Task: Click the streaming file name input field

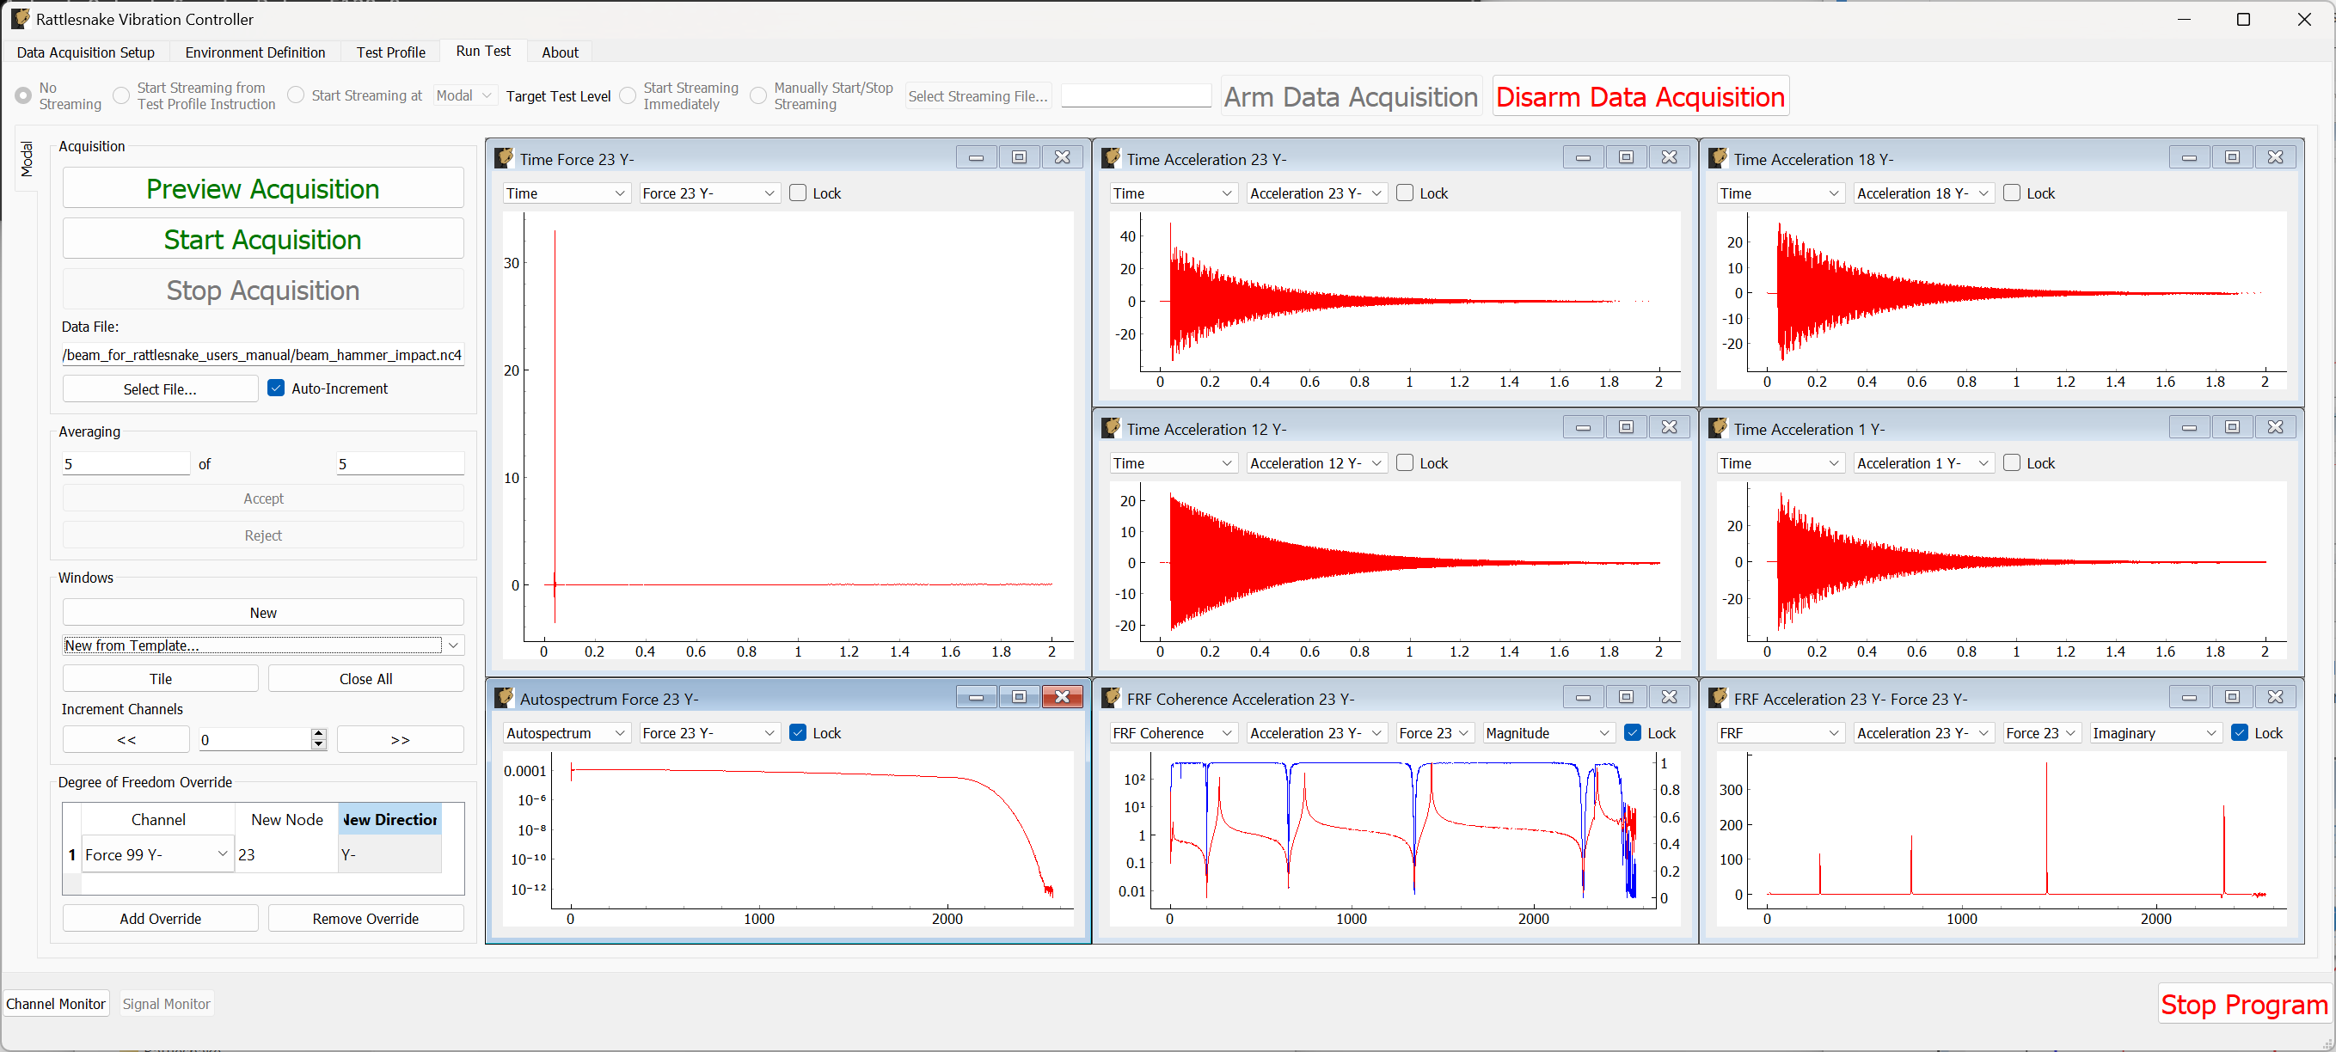Action: pos(1136,95)
